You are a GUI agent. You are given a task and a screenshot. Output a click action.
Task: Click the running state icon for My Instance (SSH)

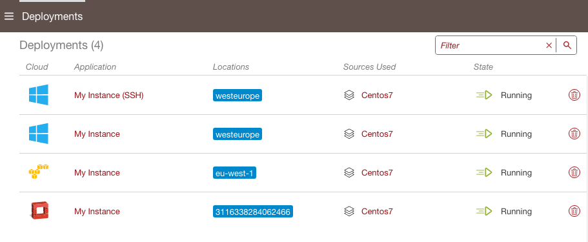pos(484,96)
